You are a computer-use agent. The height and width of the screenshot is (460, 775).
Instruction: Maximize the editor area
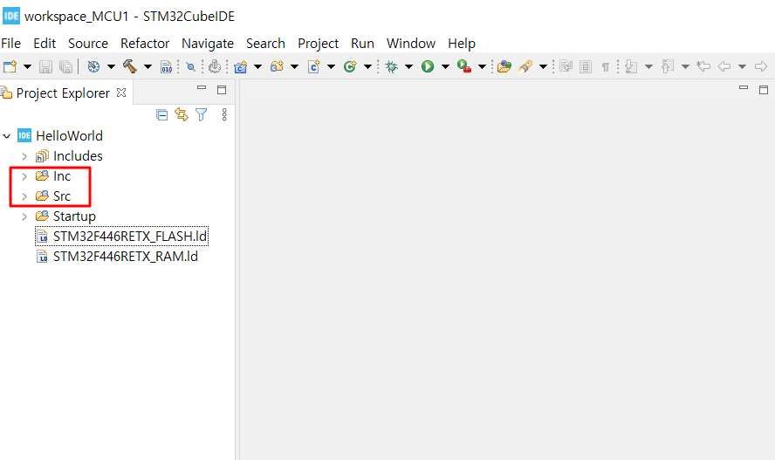(x=764, y=89)
